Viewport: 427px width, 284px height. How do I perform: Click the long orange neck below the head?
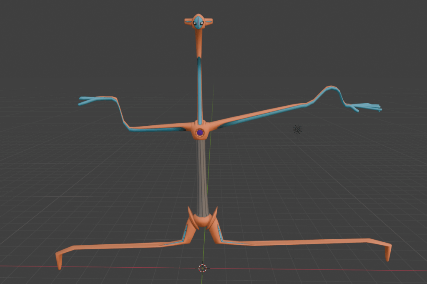(199, 43)
